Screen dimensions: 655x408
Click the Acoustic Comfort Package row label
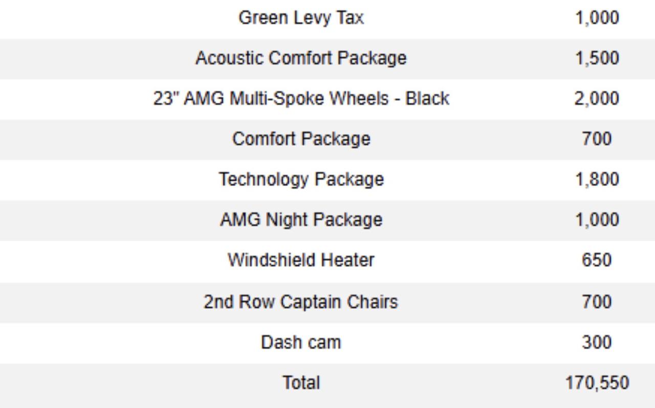tap(301, 58)
